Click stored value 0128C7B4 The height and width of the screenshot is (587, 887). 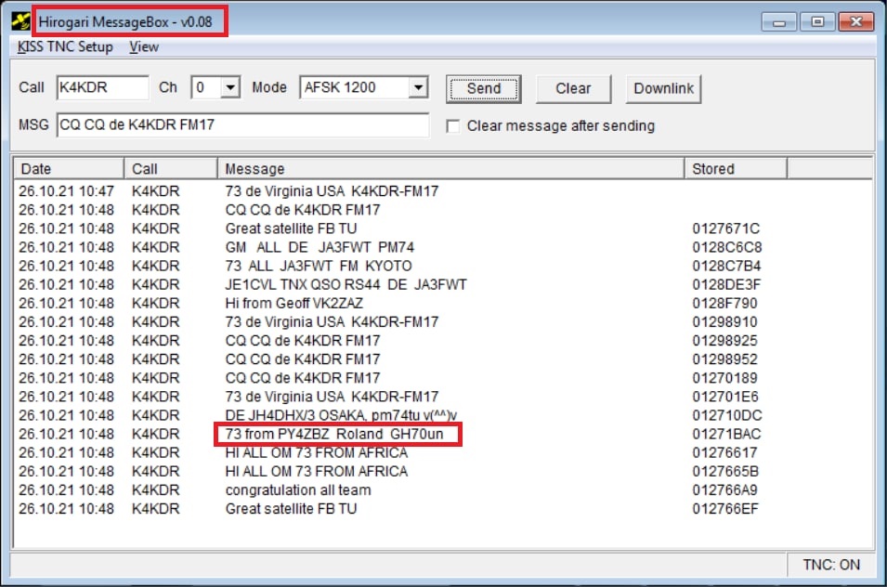click(x=726, y=266)
